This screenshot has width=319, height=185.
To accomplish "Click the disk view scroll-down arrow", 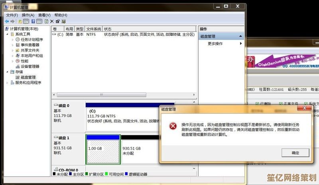I will (194, 169).
